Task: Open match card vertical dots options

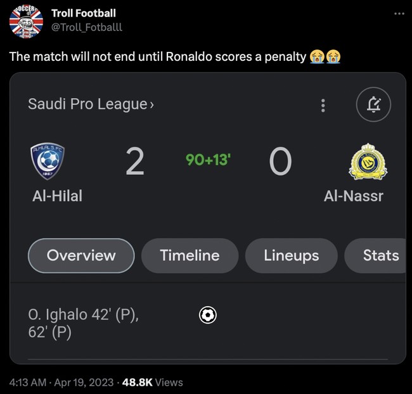Action: 323,105
